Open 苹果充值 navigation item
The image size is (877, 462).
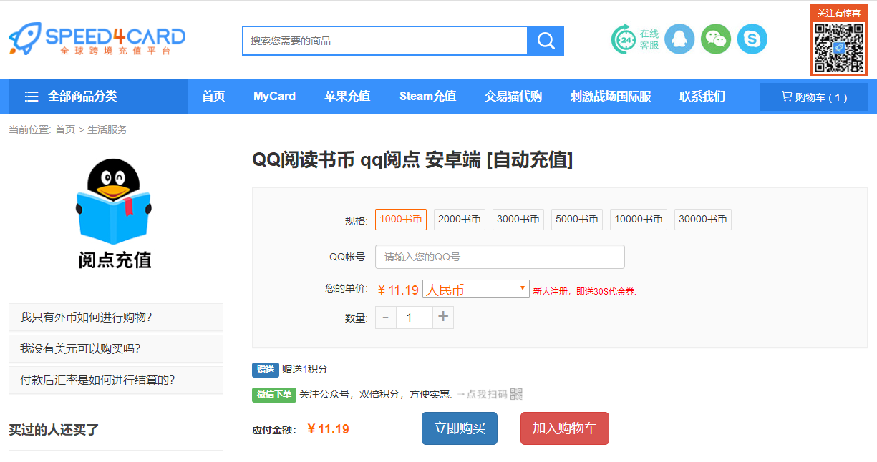[x=347, y=97]
